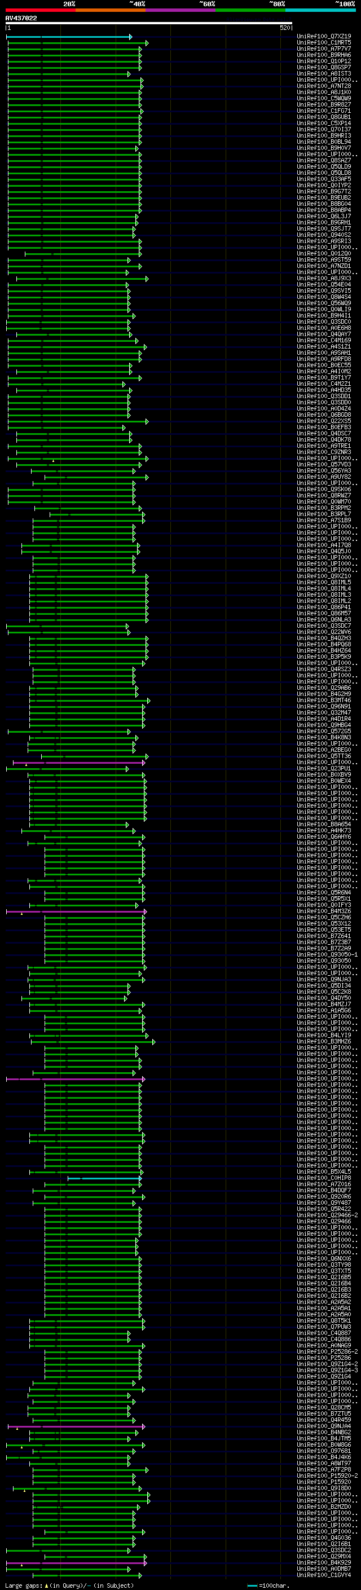361x1590 pixels.
Task: Select UniRef100_Q8SAZ7 entry
Action: coord(324,161)
